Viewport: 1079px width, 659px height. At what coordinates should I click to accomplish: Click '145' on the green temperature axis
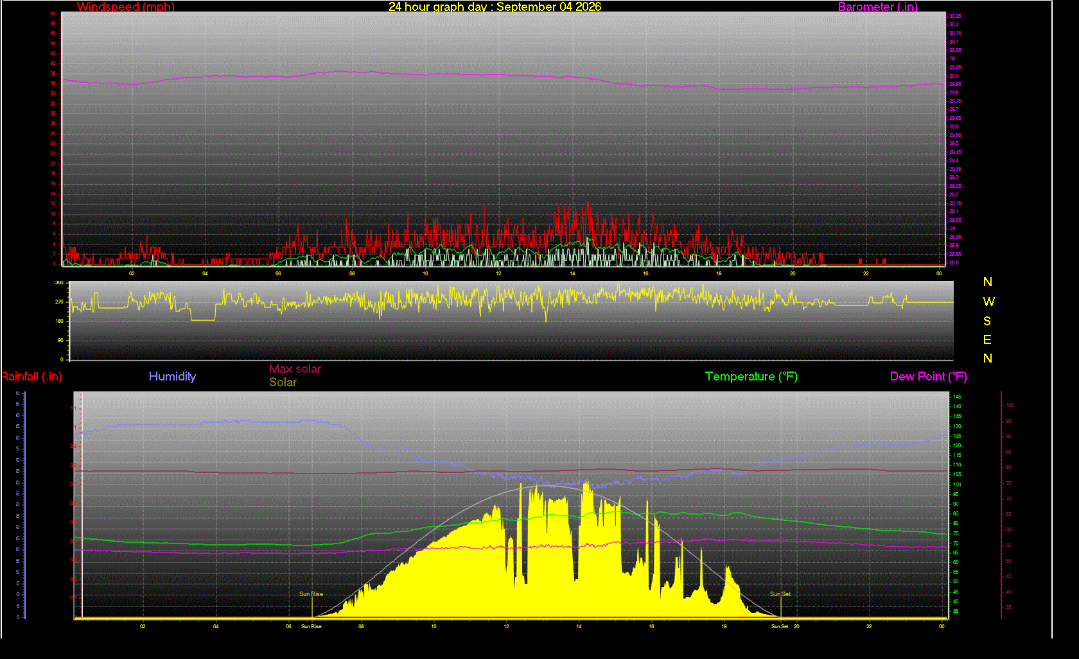[x=957, y=397]
